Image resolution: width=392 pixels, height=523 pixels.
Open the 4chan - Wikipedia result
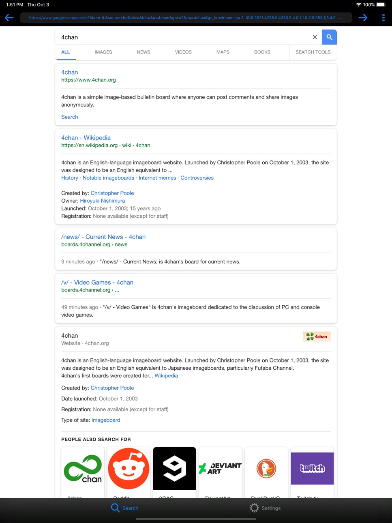[x=86, y=138]
